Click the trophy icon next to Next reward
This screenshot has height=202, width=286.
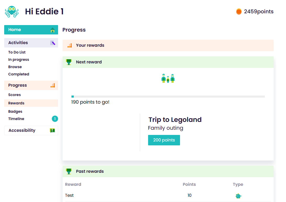(x=69, y=62)
